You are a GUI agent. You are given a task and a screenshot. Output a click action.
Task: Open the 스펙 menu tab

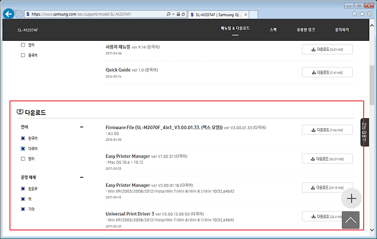coord(273,30)
